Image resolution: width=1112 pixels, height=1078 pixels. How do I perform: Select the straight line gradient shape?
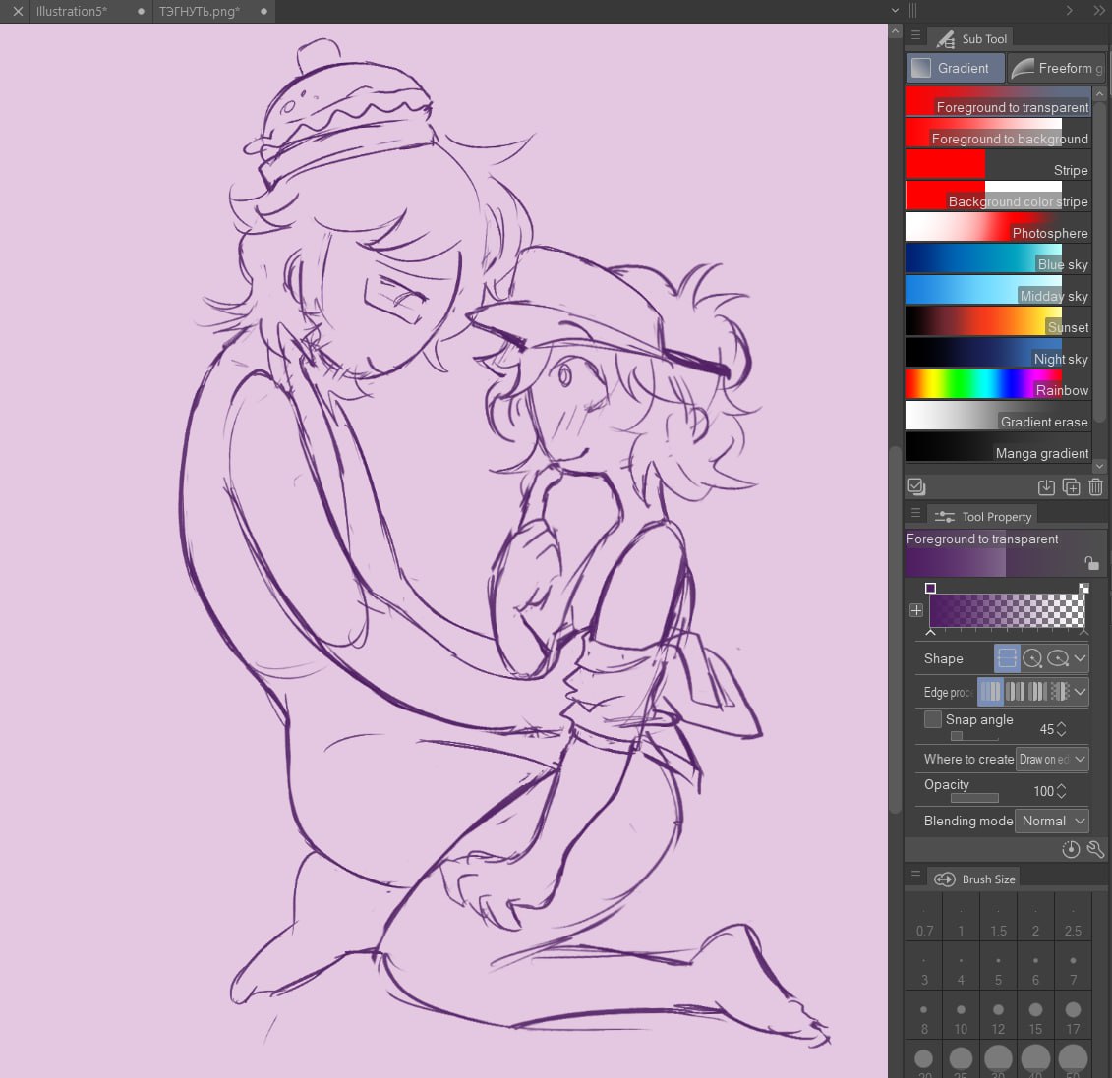tap(1006, 658)
